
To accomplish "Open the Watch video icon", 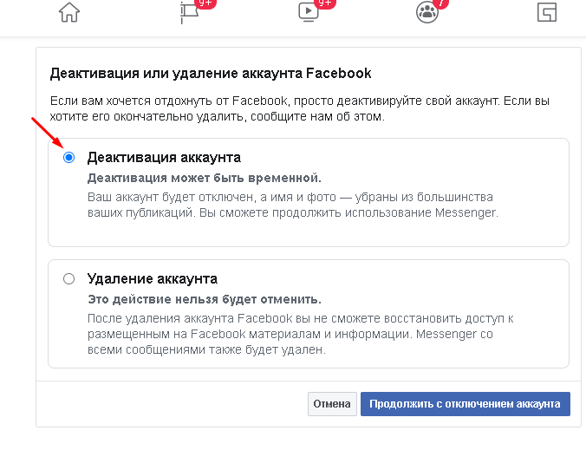I will [309, 12].
